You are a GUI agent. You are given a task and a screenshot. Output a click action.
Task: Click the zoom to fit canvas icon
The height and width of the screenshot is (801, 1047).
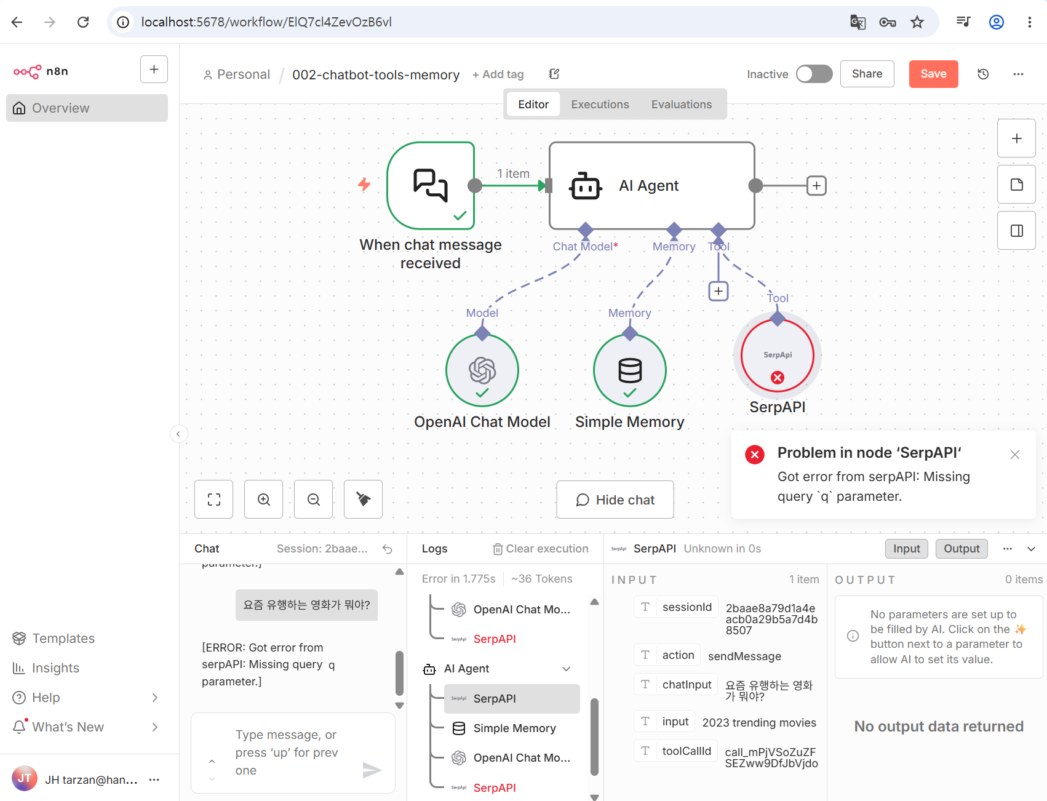click(x=213, y=500)
